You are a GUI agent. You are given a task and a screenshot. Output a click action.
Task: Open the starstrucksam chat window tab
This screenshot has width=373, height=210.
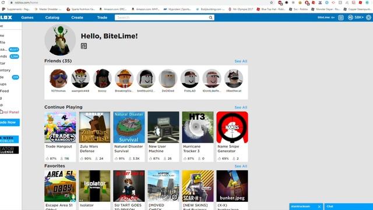click(x=304, y=206)
